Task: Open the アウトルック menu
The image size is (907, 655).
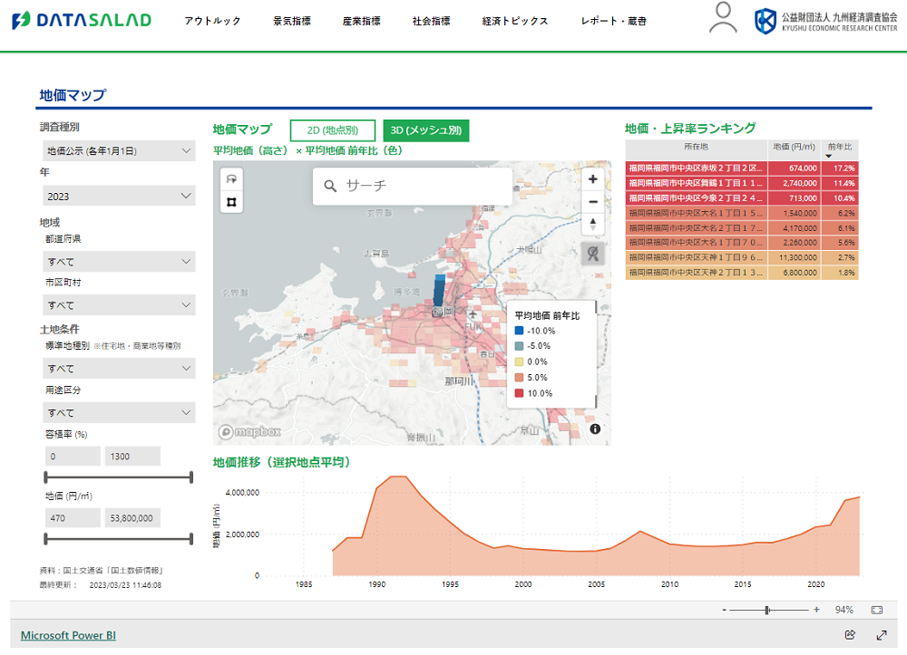Action: [212, 21]
